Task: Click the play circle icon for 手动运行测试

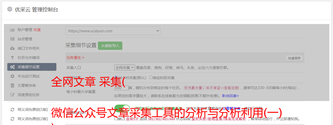Action: (12, 76)
